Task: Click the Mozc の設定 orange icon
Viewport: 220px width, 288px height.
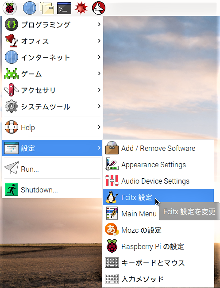Action: coord(111,230)
